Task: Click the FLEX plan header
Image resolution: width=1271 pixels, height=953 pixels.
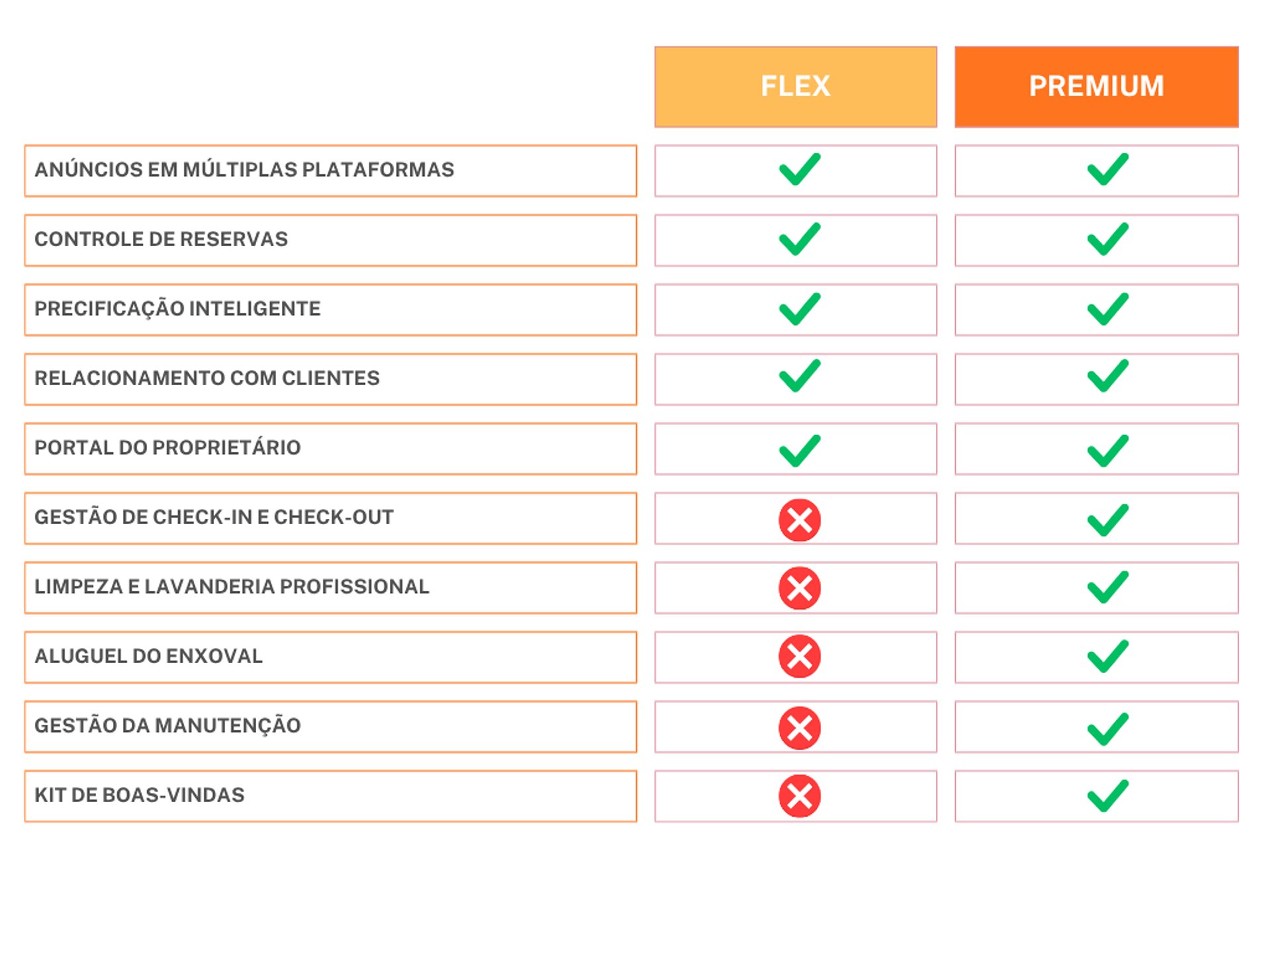Action: click(x=795, y=86)
